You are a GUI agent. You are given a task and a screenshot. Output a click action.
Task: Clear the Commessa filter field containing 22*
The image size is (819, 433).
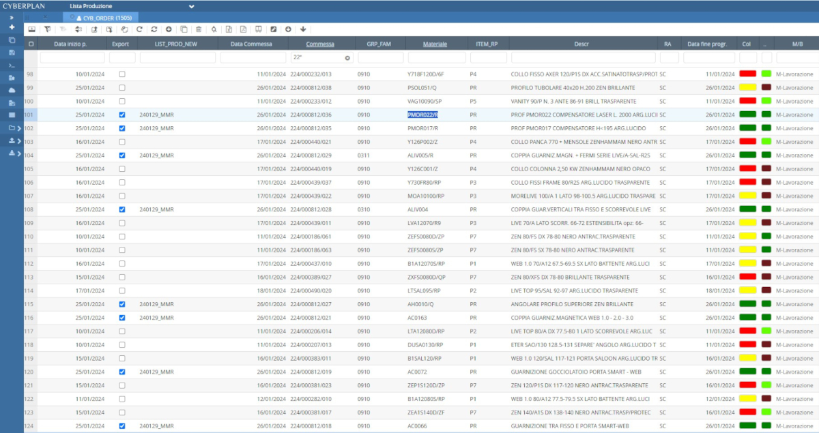tap(347, 58)
